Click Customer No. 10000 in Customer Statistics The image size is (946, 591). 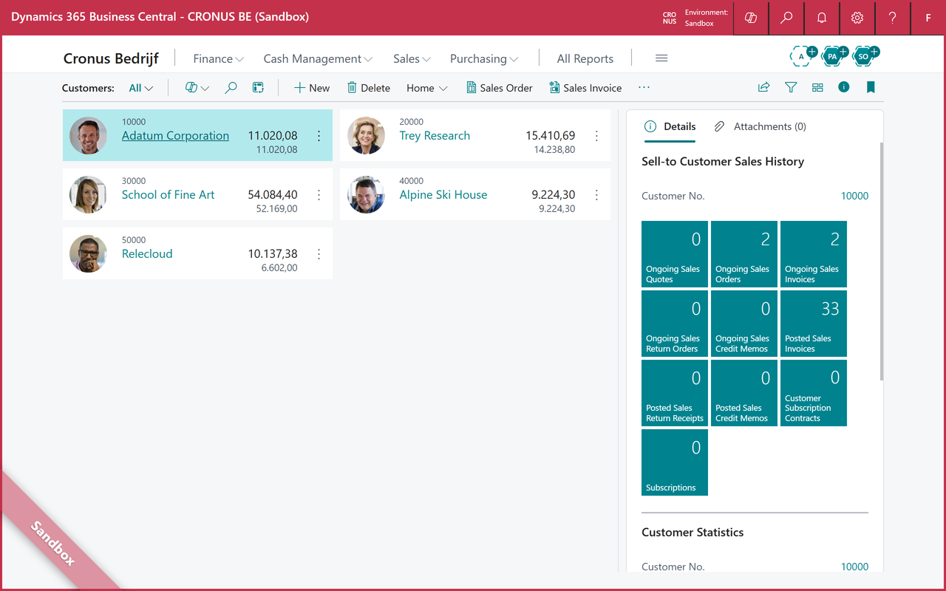pyautogui.click(x=854, y=567)
